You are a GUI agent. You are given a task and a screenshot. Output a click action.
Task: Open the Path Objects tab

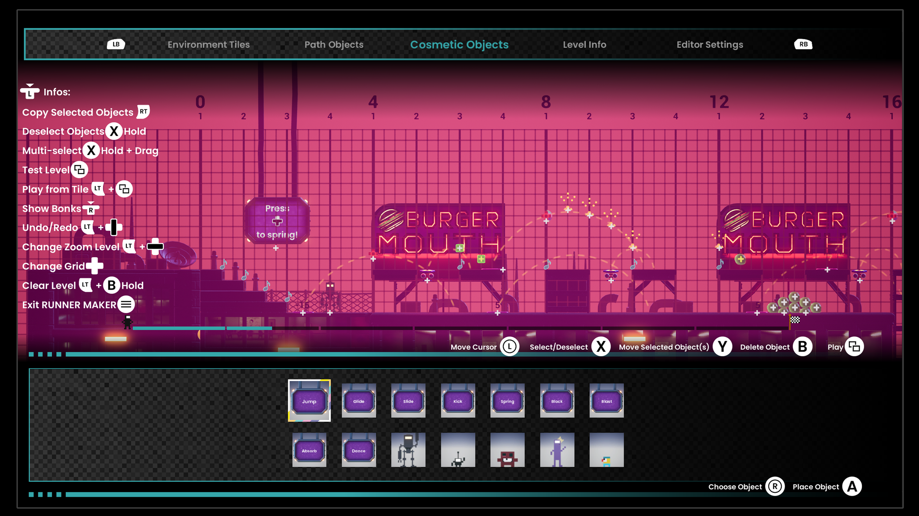click(334, 44)
